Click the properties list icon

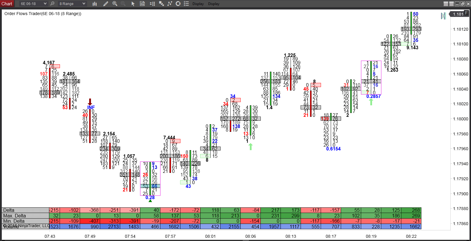coord(186,4)
